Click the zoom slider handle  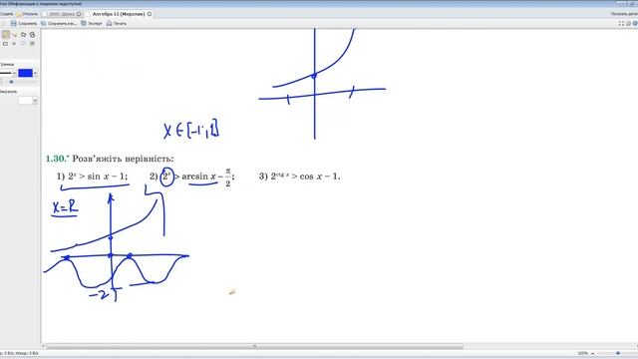click(618, 353)
